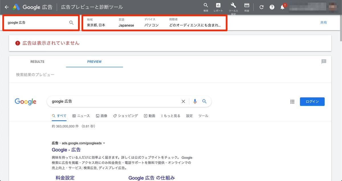Select the すべて search tab
The image size is (342, 181).
[59, 116]
